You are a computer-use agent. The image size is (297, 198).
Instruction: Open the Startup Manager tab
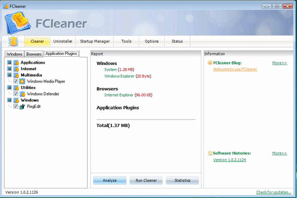(95, 41)
